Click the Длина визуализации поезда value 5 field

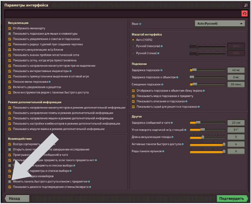click(x=236, y=137)
